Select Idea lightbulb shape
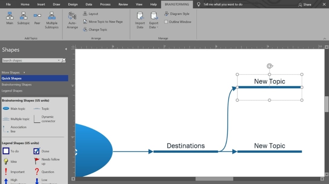 pyautogui.click(x=10, y=161)
